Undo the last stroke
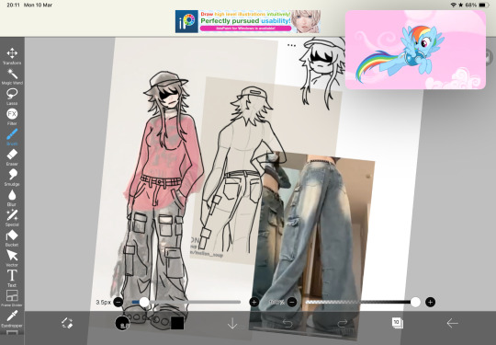Image resolution: width=496 pixels, height=345 pixels. pos(287,323)
